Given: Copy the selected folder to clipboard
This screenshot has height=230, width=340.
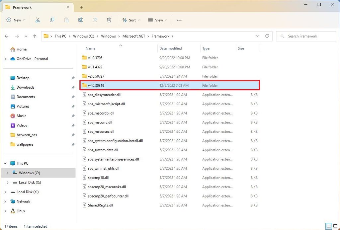Looking at the screenshot, I should pos(52,20).
